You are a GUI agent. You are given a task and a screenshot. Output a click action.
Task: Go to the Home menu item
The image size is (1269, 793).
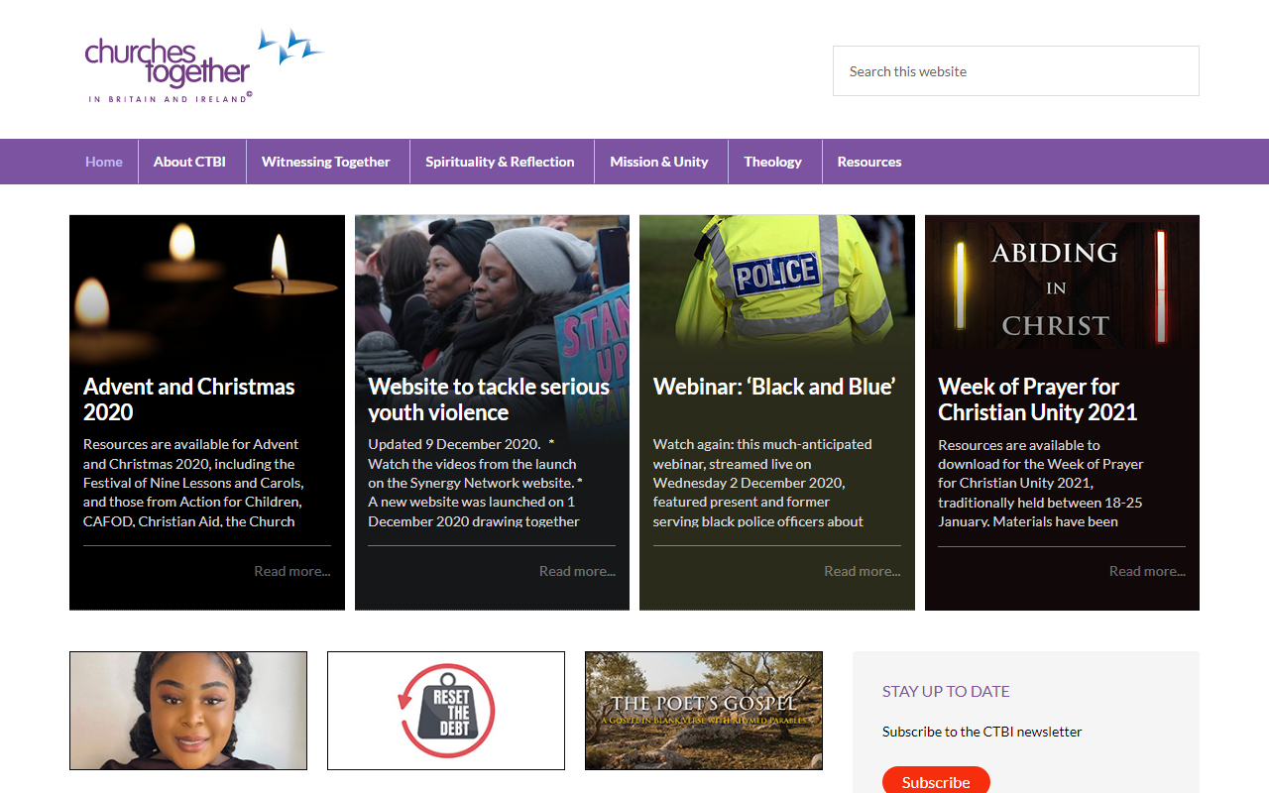click(x=104, y=162)
